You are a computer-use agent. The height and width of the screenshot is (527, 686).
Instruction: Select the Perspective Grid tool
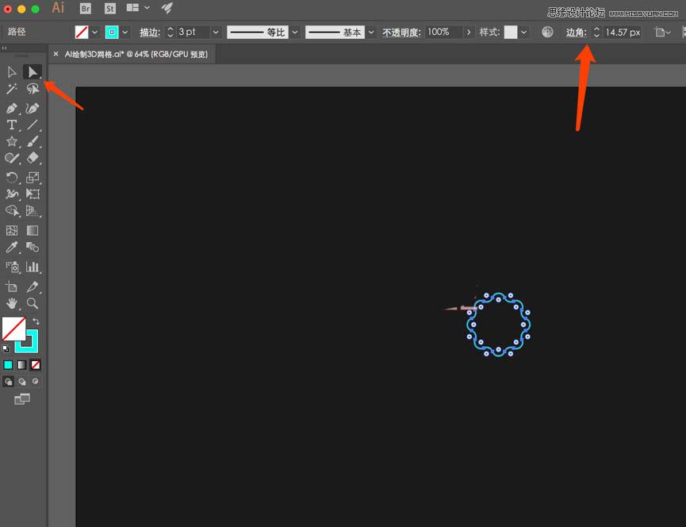(33, 210)
